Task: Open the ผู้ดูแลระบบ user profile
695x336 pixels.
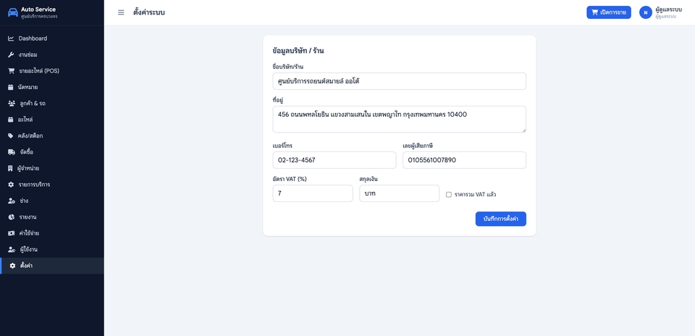Action: coord(660,12)
